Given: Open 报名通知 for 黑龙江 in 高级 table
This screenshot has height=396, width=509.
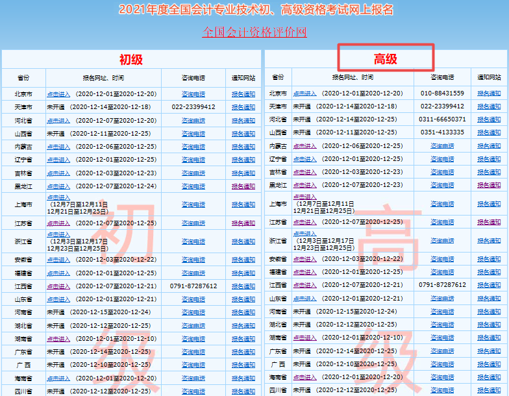Looking at the screenshot, I should pyautogui.click(x=489, y=186).
